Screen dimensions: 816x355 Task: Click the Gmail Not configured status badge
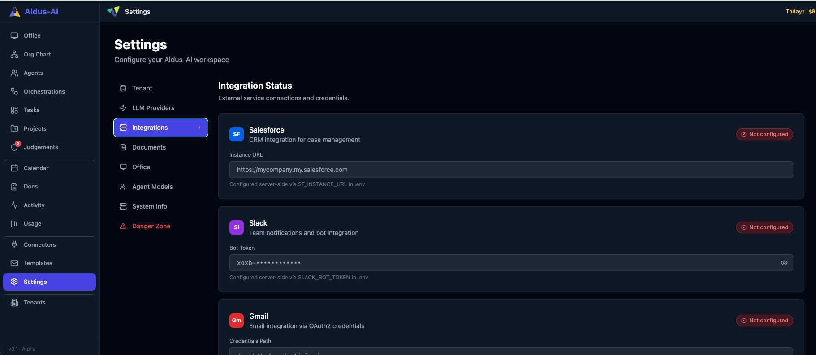pyautogui.click(x=764, y=321)
